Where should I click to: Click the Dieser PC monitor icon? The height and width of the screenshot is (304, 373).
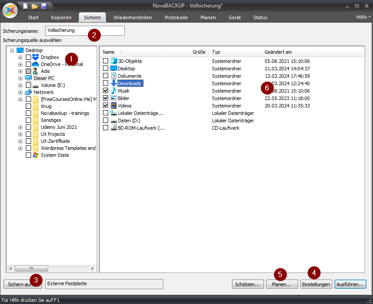(x=28, y=78)
